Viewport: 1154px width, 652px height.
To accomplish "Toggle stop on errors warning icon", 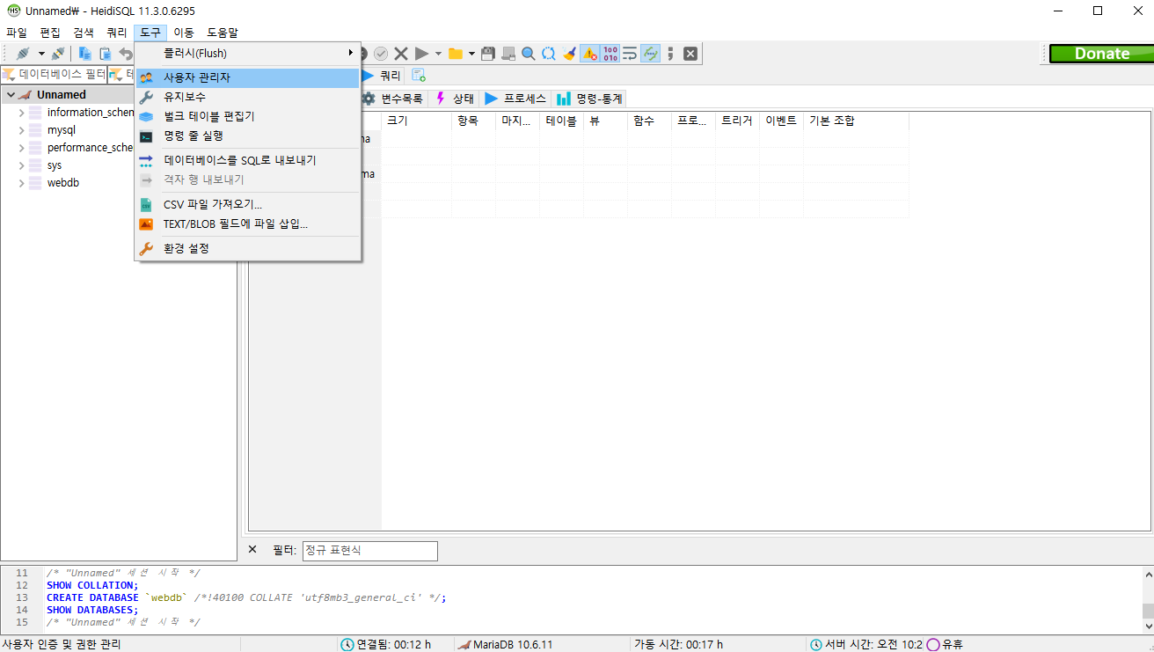I will (x=589, y=54).
